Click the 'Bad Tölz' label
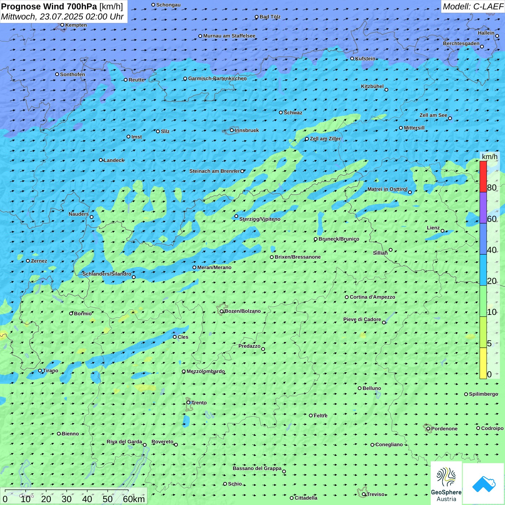The image size is (505, 505). tap(270, 17)
